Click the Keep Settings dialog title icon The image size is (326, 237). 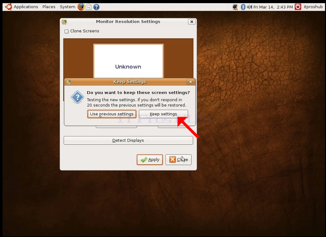(x=68, y=82)
